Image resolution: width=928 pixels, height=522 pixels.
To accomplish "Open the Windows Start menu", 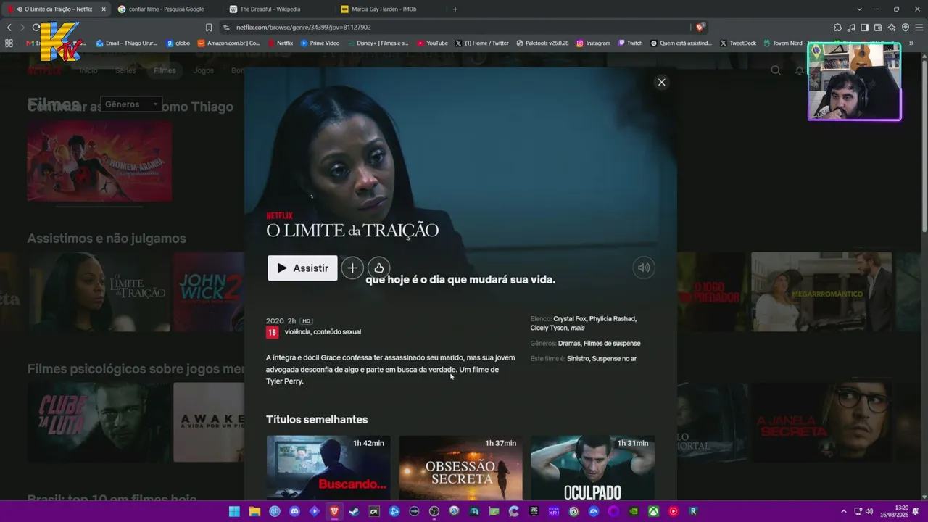I will [235, 511].
